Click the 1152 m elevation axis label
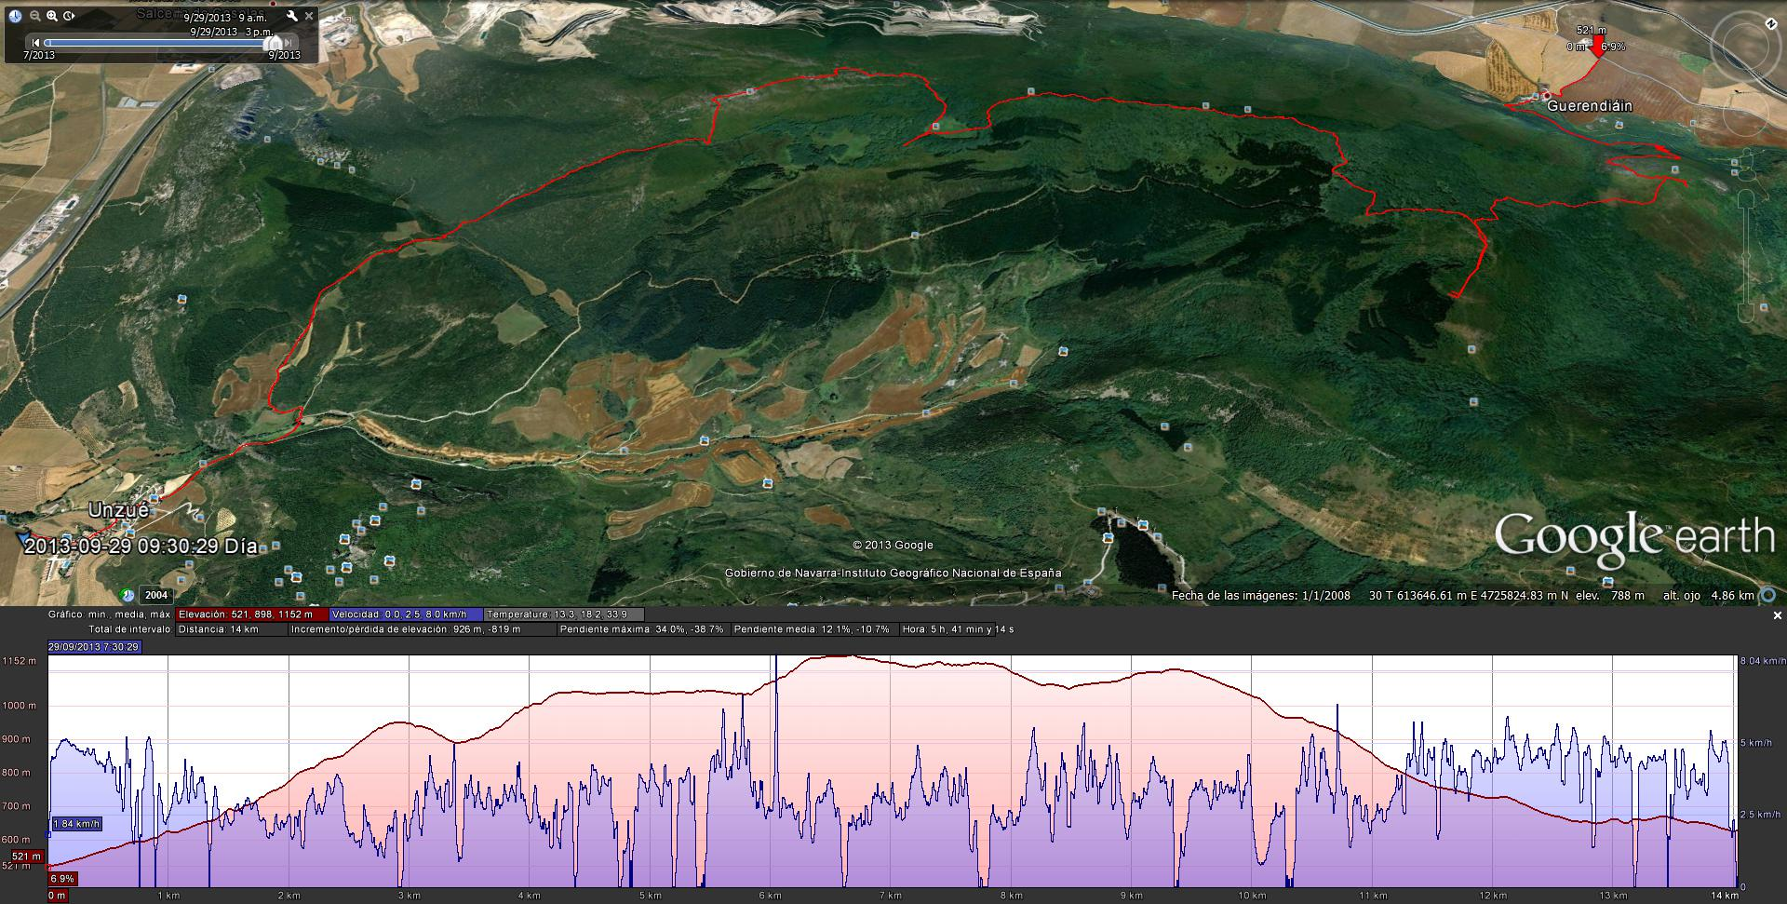This screenshot has height=904, width=1787. point(20,661)
